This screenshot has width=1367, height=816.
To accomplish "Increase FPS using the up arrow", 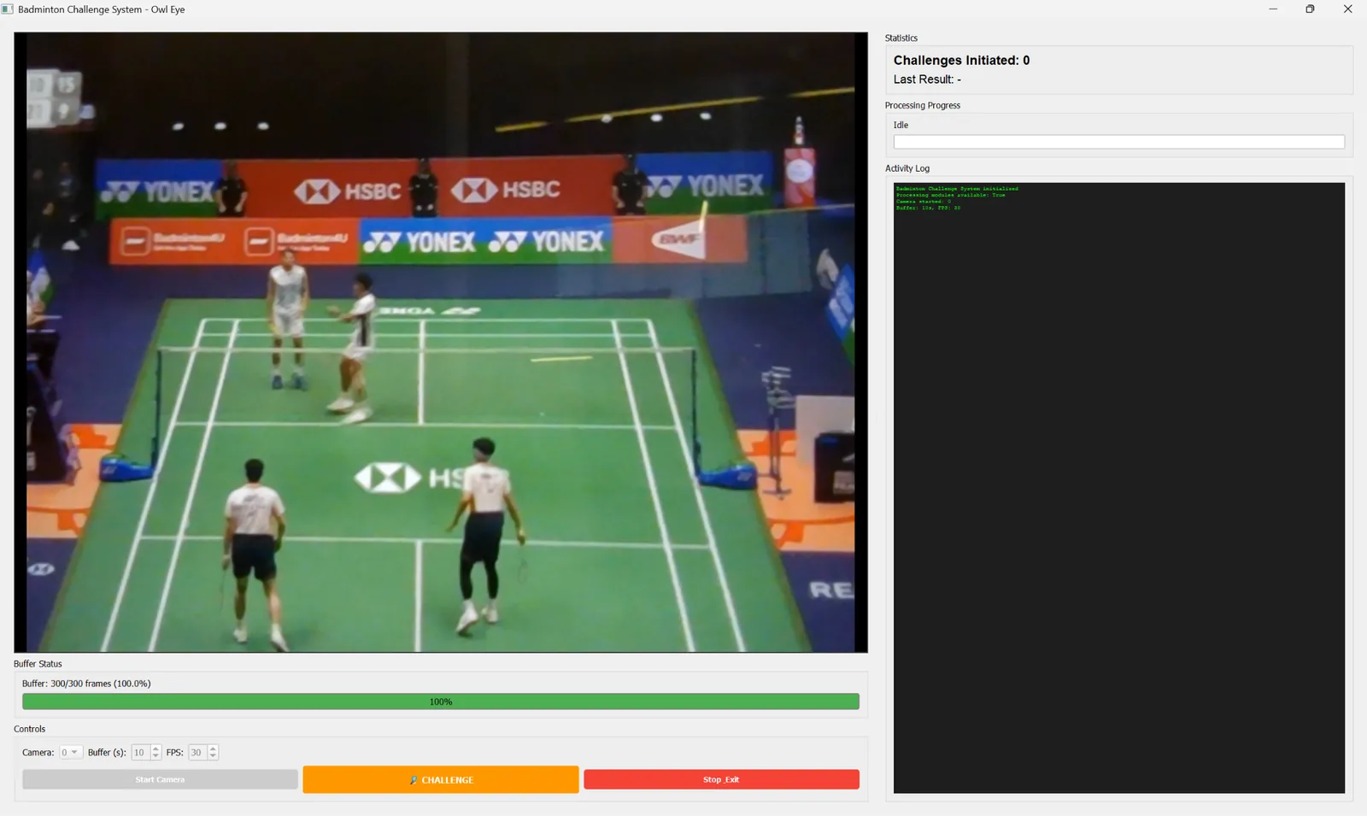I will [213, 748].
